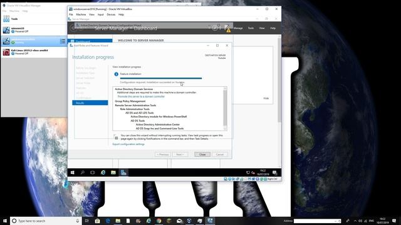
Task: Click 'Remote Server Administration Tools' row
Action: (x=135, y=106)
